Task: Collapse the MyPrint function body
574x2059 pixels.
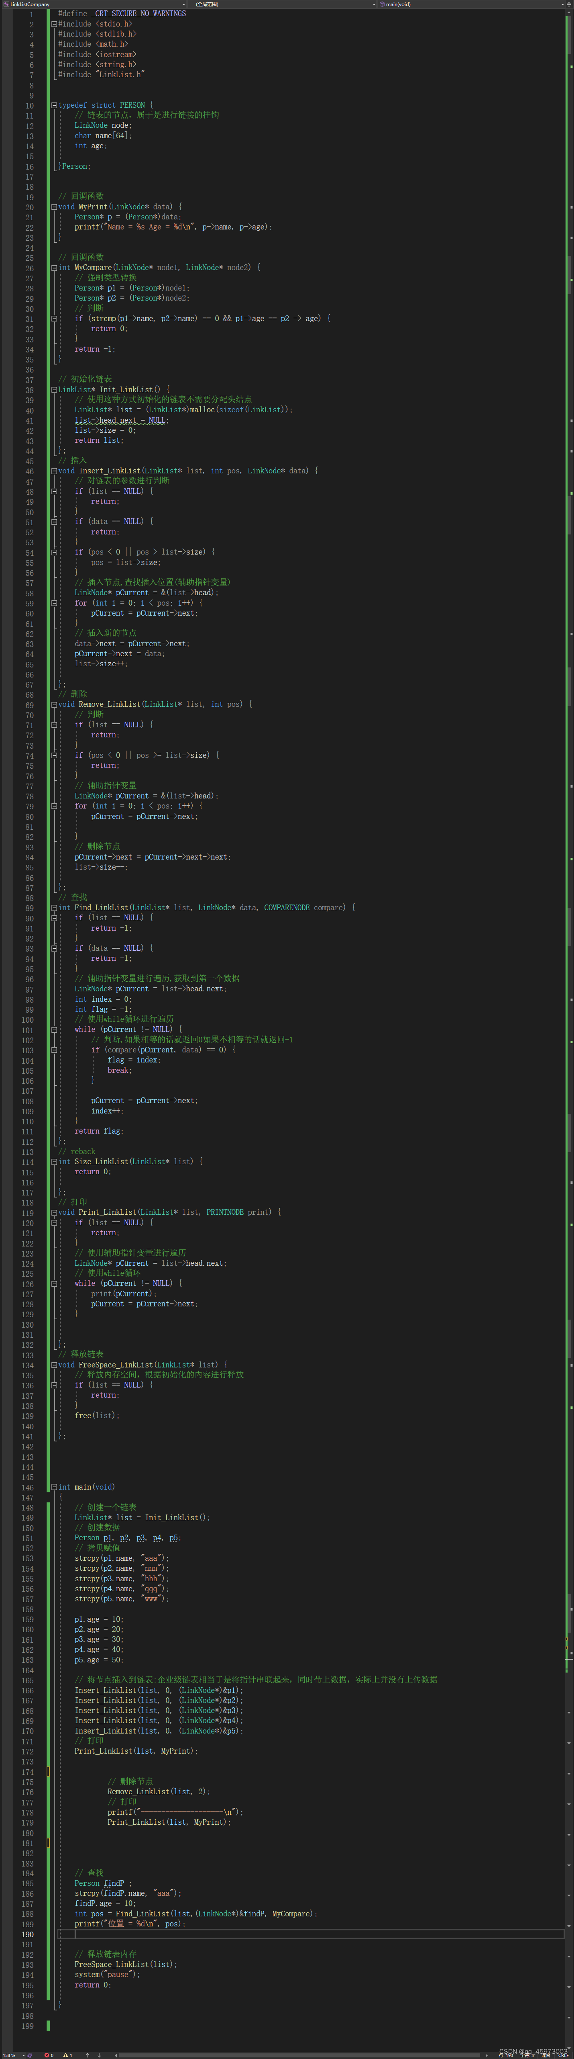Action: 54,206
